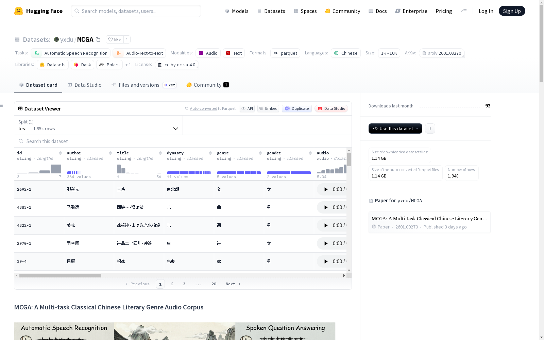
Task: Open the like count of 1
Action: click(x=127, y=39)
